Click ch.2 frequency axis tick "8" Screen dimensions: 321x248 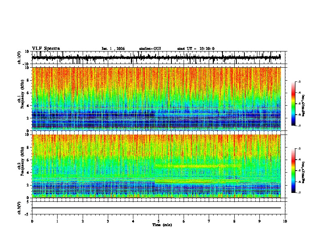tap(28, 148)
